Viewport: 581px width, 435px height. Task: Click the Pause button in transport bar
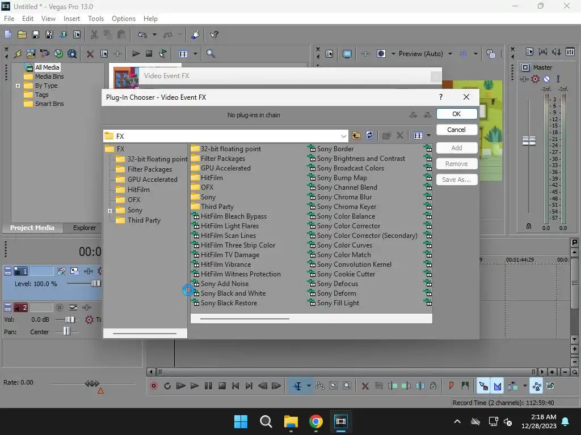[208, 386]
